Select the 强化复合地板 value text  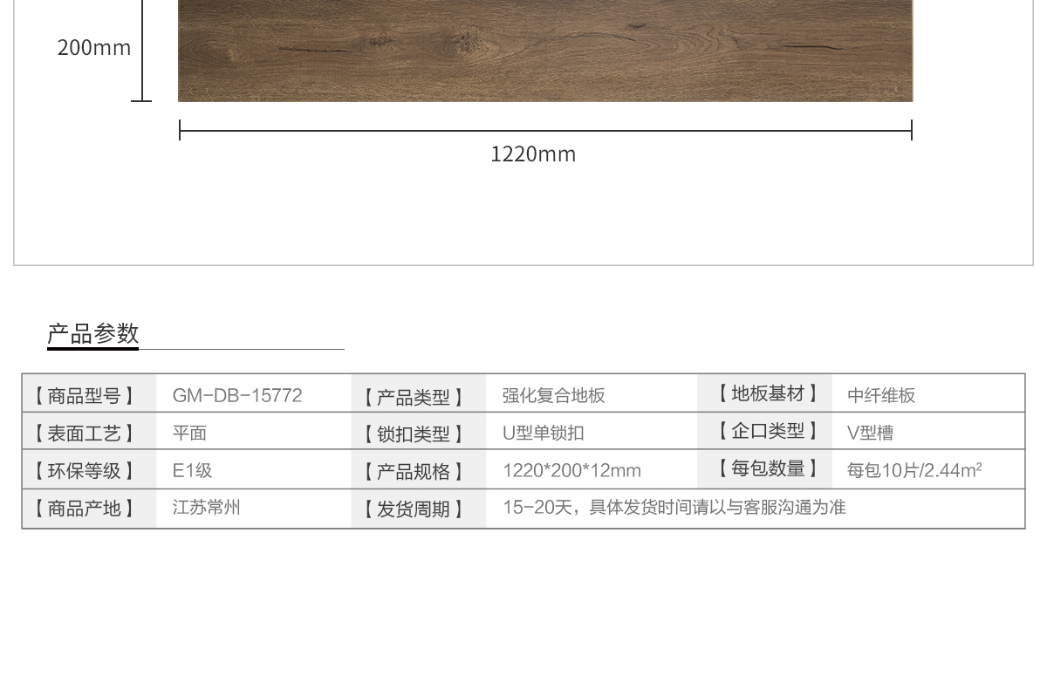point(553,395)
